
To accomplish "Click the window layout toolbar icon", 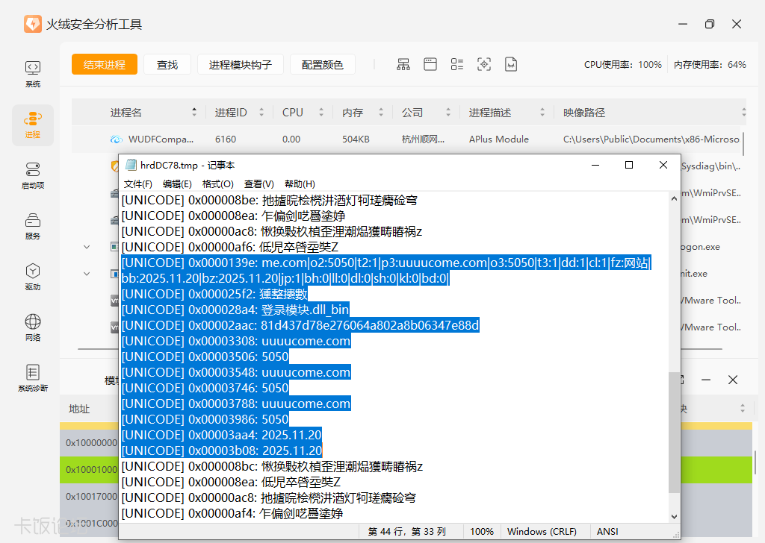I will pyautogui.click(x=430, y=65).
